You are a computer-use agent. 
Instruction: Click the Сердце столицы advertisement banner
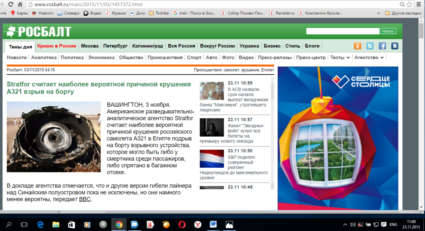tap(338, 138)
